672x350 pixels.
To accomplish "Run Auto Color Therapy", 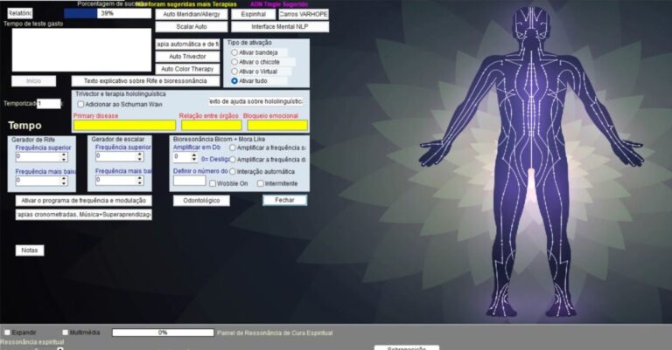I will (x=187, y=69).
